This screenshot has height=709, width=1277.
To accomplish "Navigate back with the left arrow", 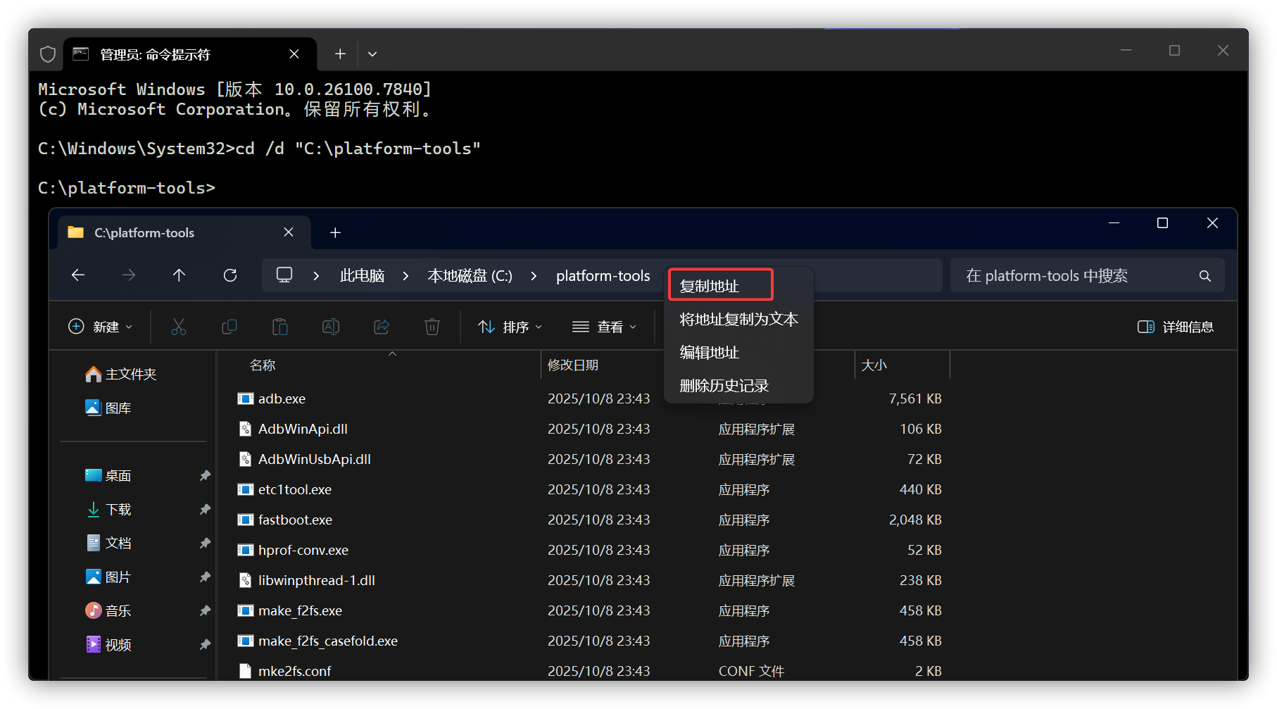I will click(x=78, y=275).
